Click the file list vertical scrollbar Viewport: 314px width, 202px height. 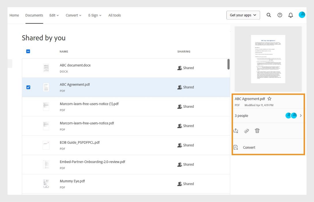[228, 64]
